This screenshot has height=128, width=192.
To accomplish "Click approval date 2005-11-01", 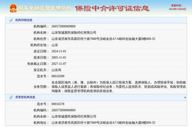I will tap(59, 58).
